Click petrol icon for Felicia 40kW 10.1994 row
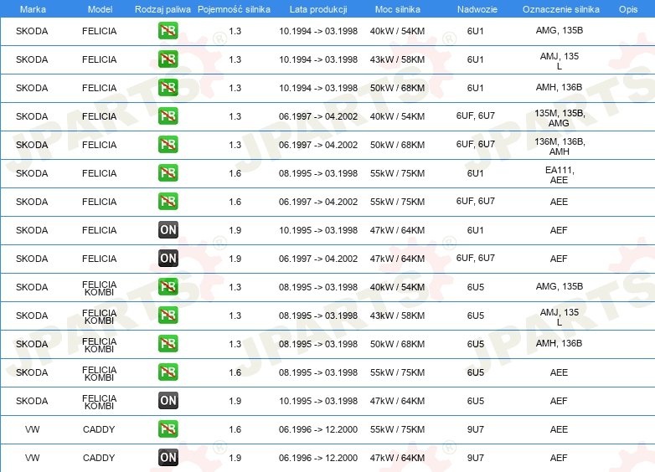Screen dimensions: 655x472 pos(168,30)
